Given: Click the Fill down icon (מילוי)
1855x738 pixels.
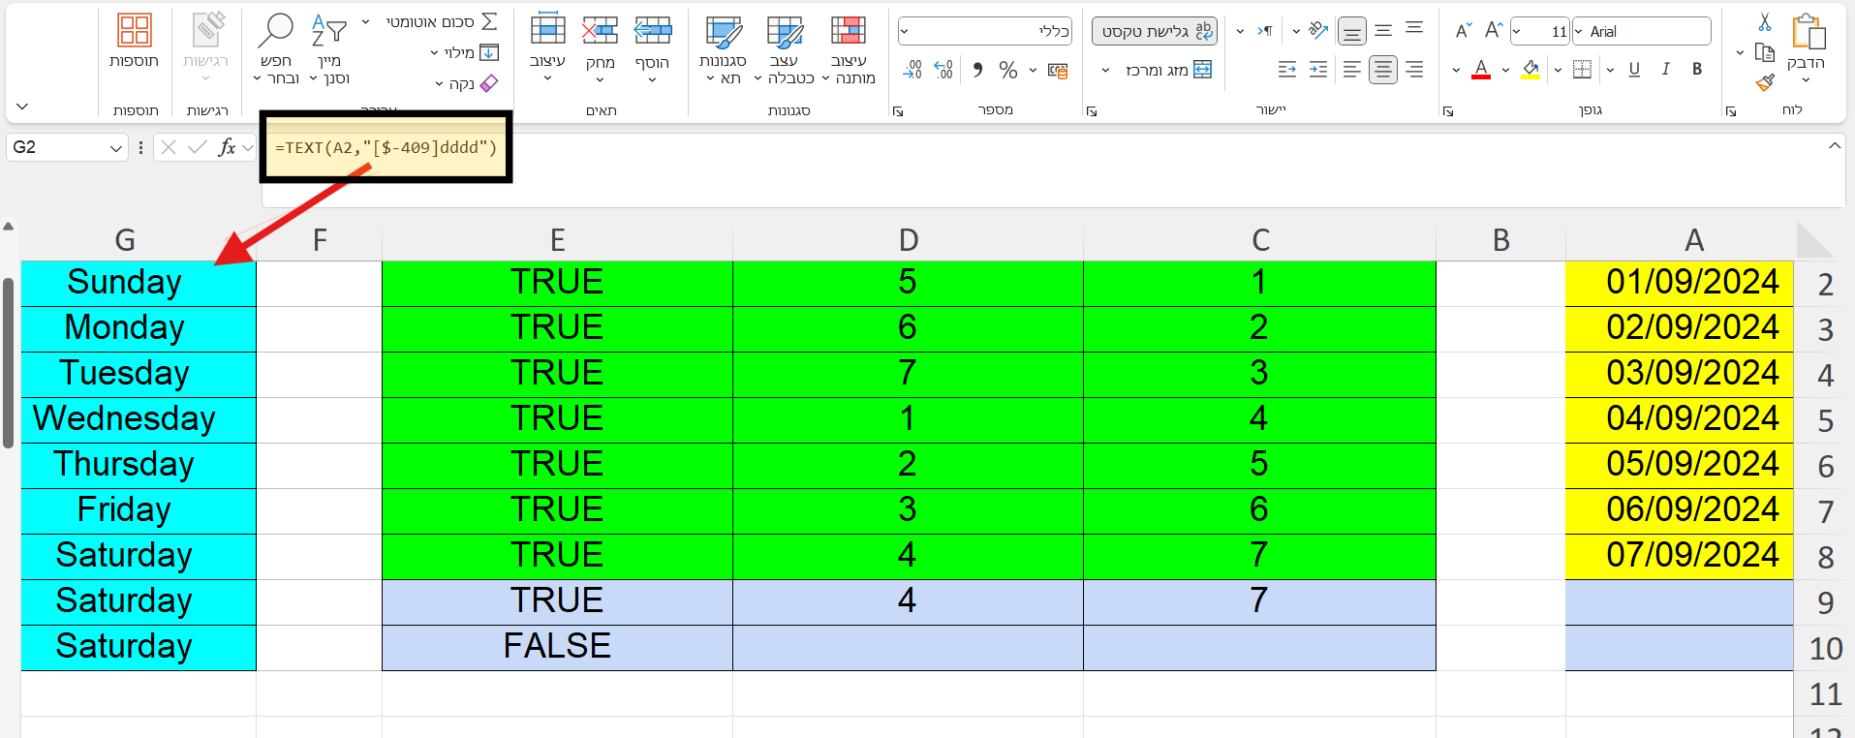Looking at the screenshot, I should pos(489,52).
